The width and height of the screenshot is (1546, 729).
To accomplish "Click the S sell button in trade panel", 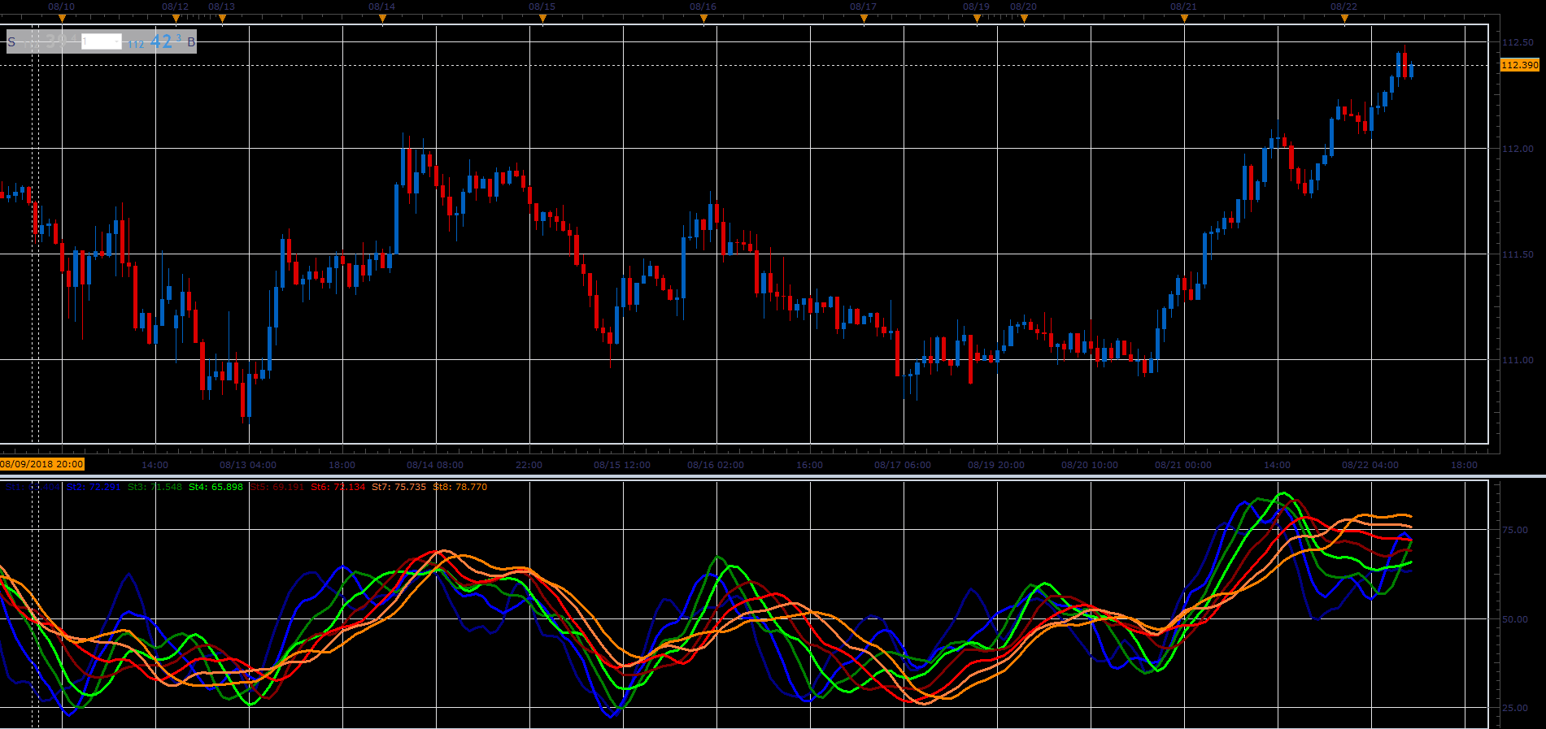I will coord(11,42).
